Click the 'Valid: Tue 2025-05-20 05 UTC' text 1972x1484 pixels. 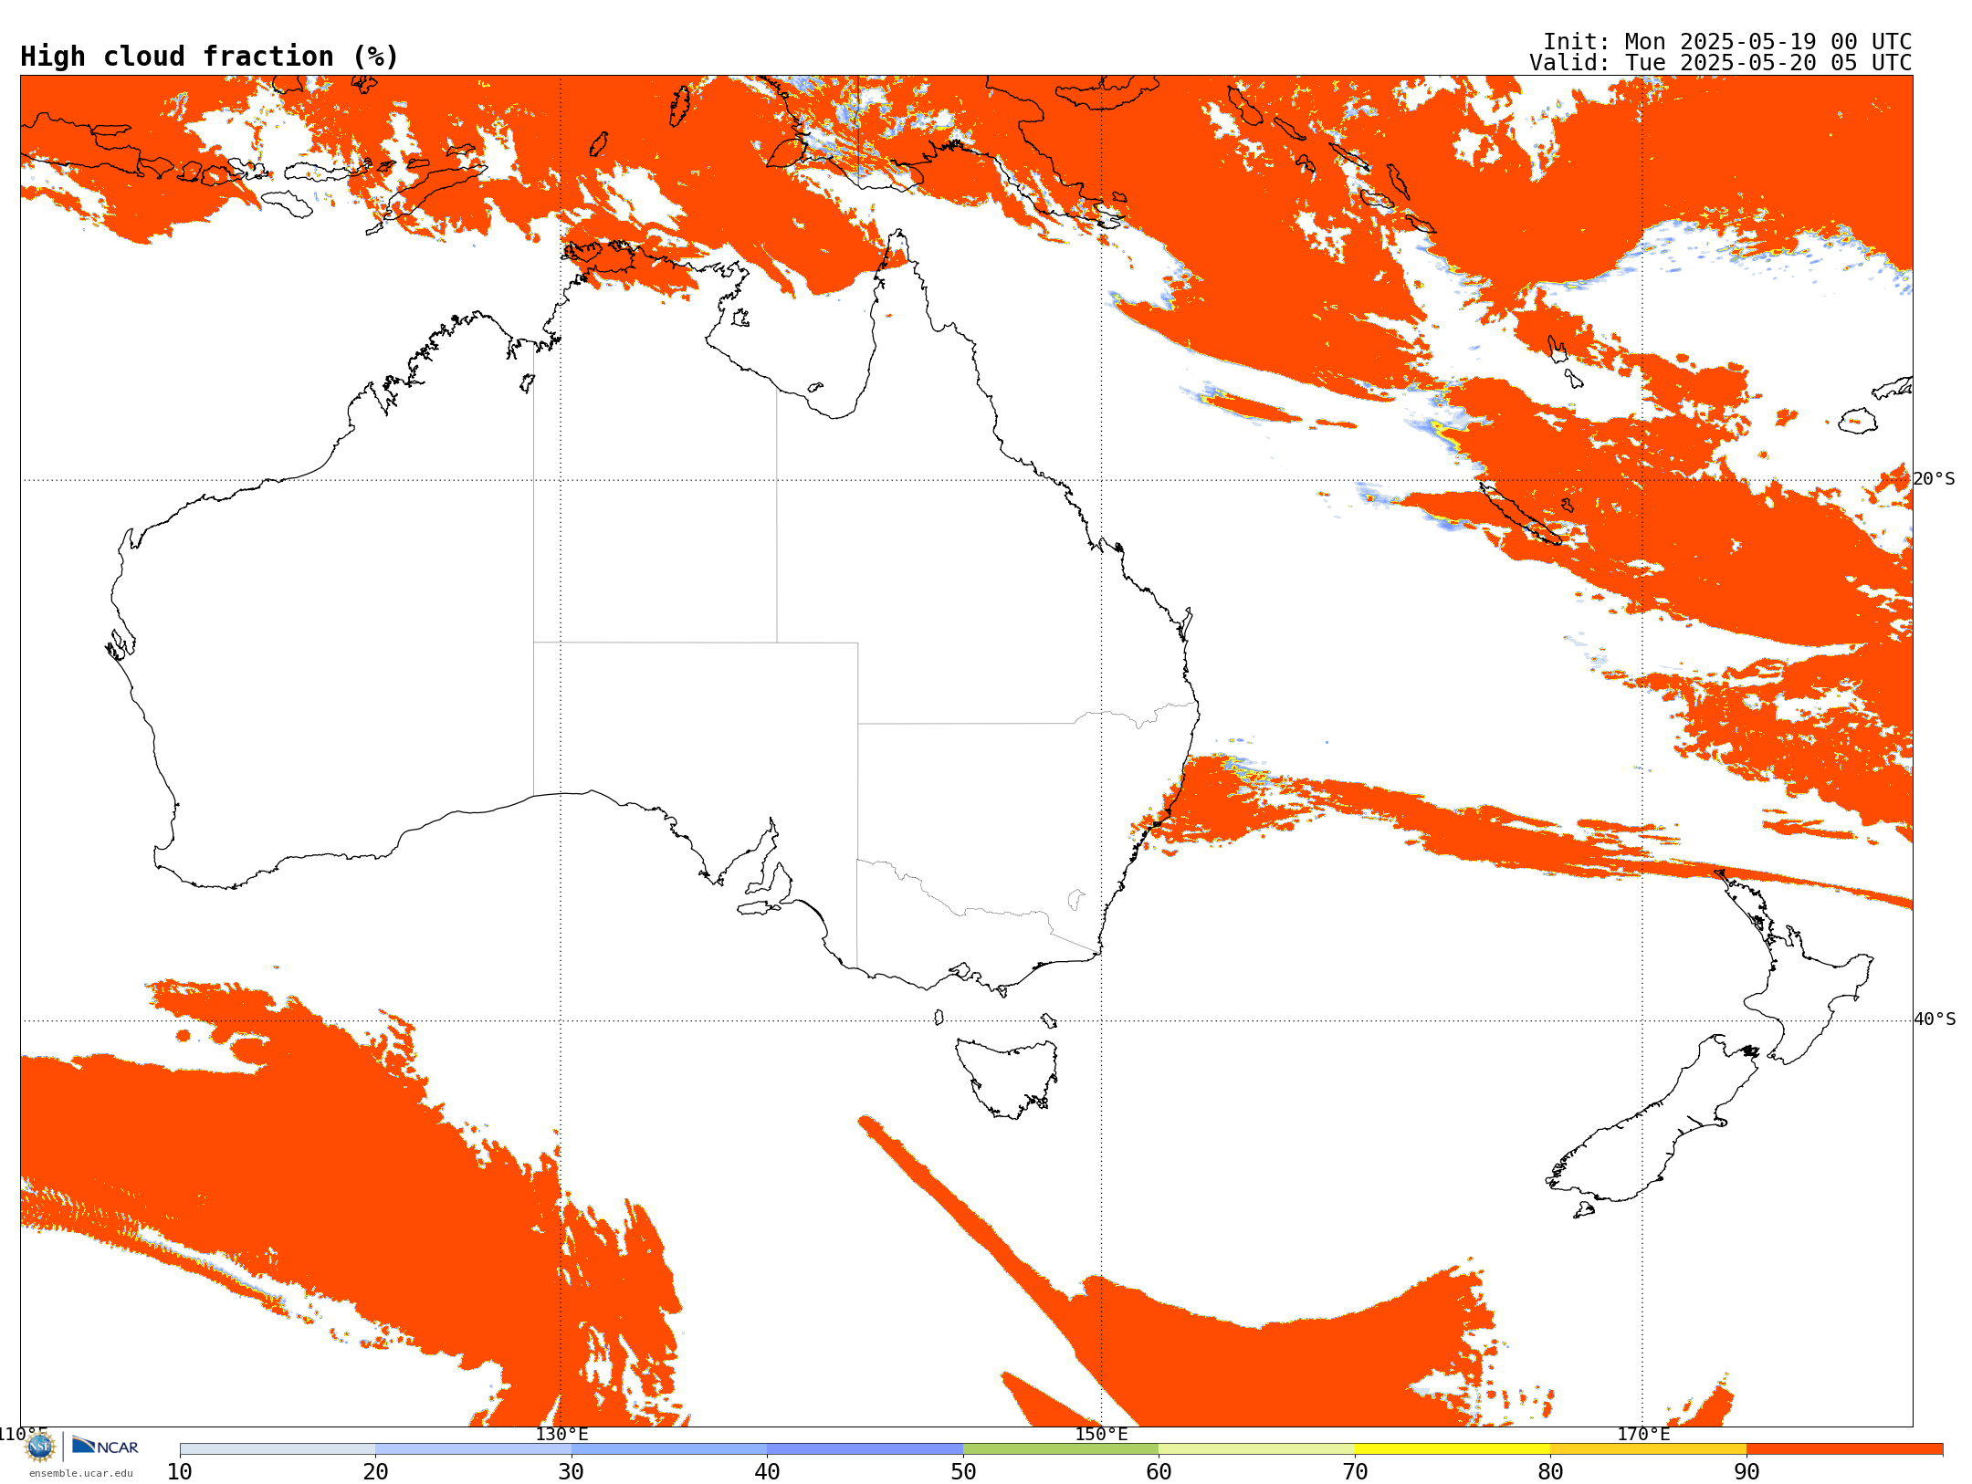point(1721,63)
